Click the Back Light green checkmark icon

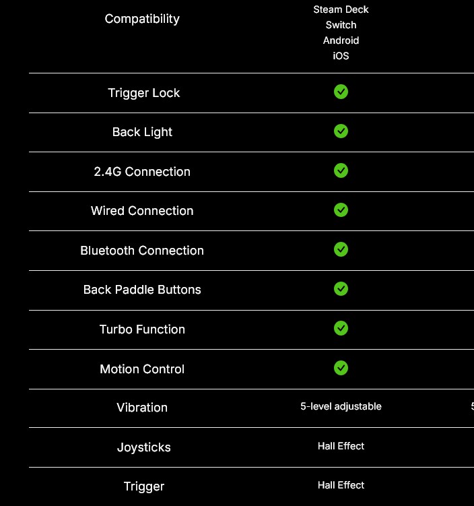[341, 131]
